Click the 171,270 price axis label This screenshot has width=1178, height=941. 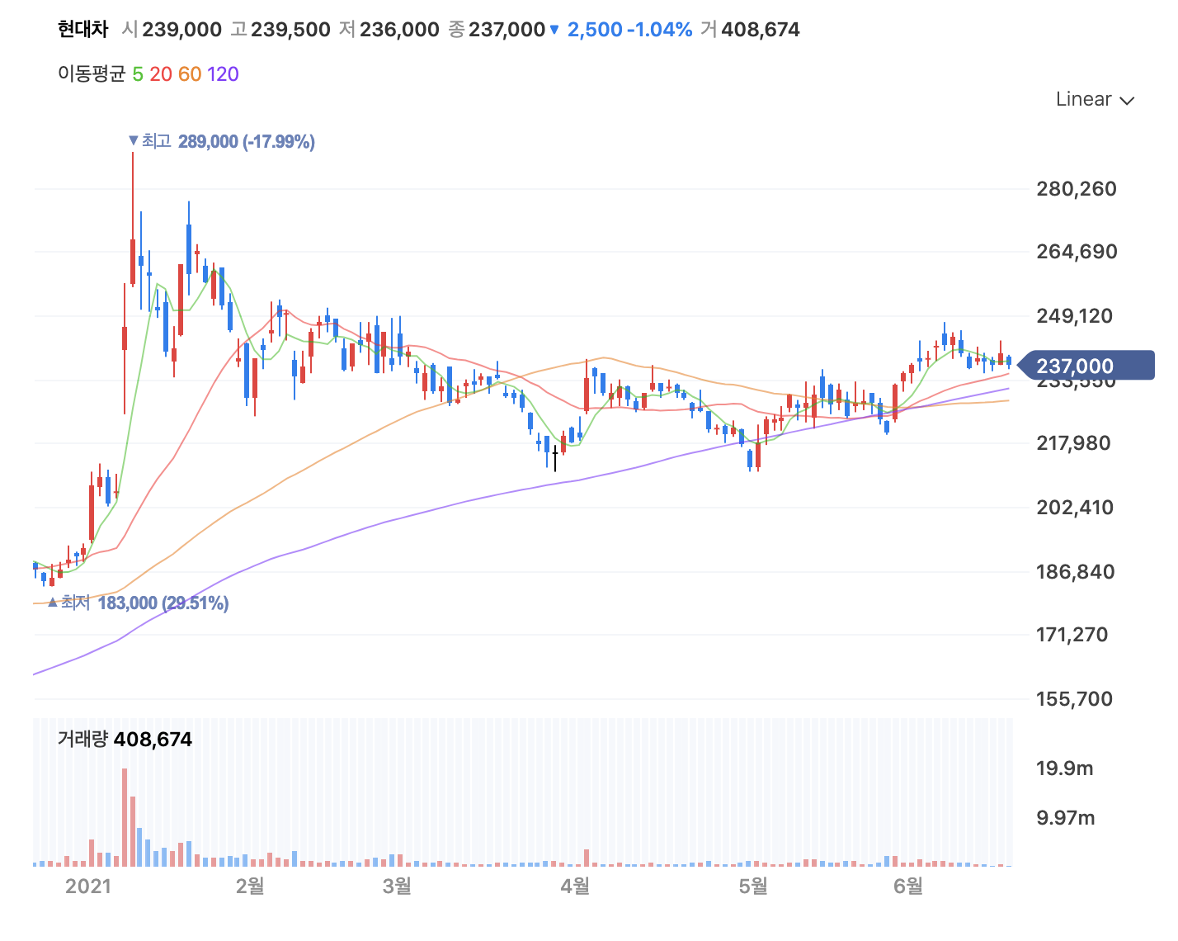1072,635
